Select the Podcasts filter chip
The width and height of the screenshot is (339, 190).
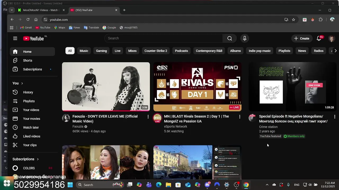181,51
